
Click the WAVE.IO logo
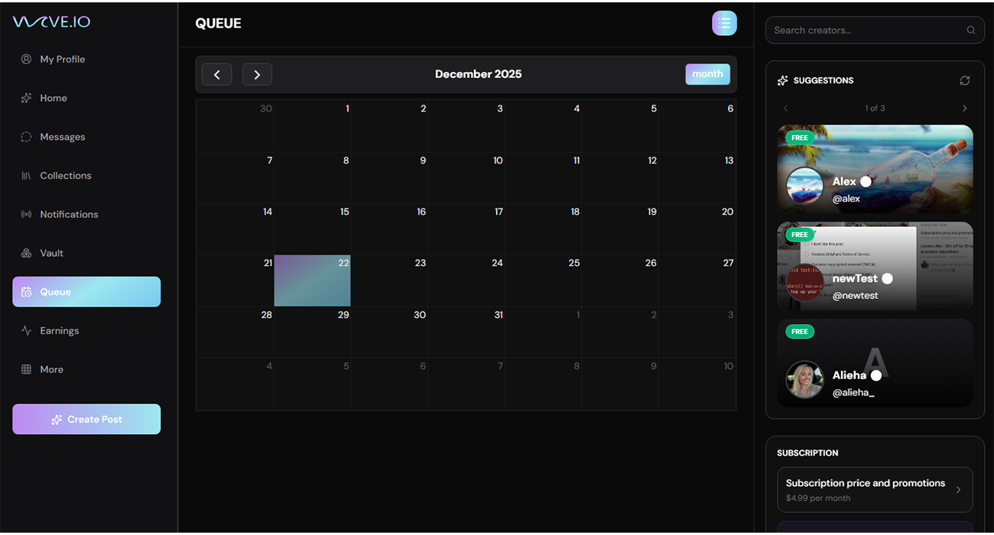point(51,22)
